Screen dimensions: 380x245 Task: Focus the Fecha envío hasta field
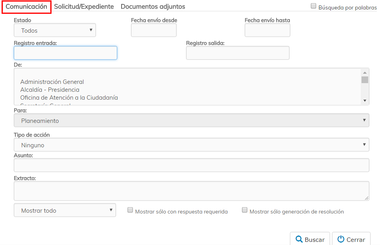click(x=267, y=30)
